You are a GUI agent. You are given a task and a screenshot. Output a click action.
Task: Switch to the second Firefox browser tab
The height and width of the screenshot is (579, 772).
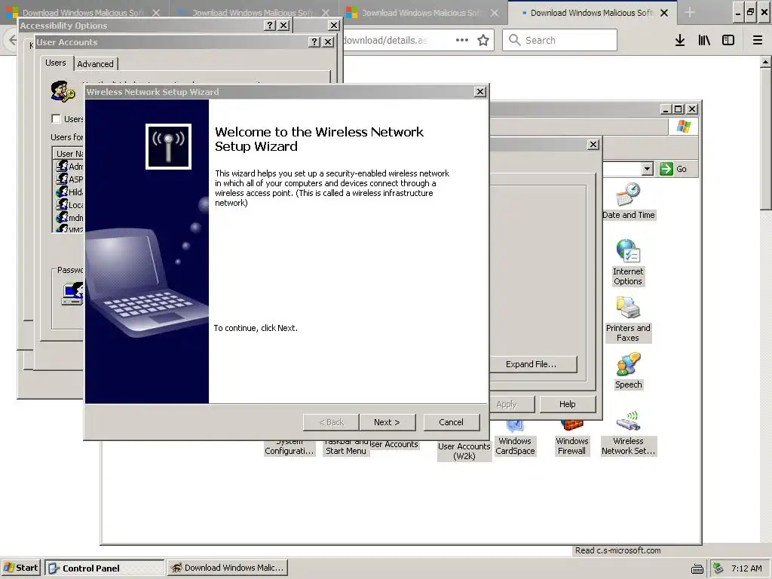coord(254,13)
